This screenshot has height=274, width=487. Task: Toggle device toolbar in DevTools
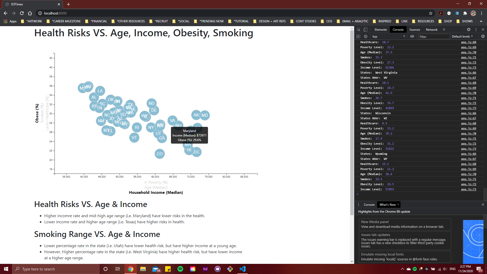point(365,30)
